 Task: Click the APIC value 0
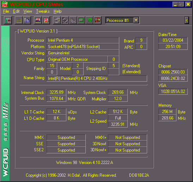[141, 47]
